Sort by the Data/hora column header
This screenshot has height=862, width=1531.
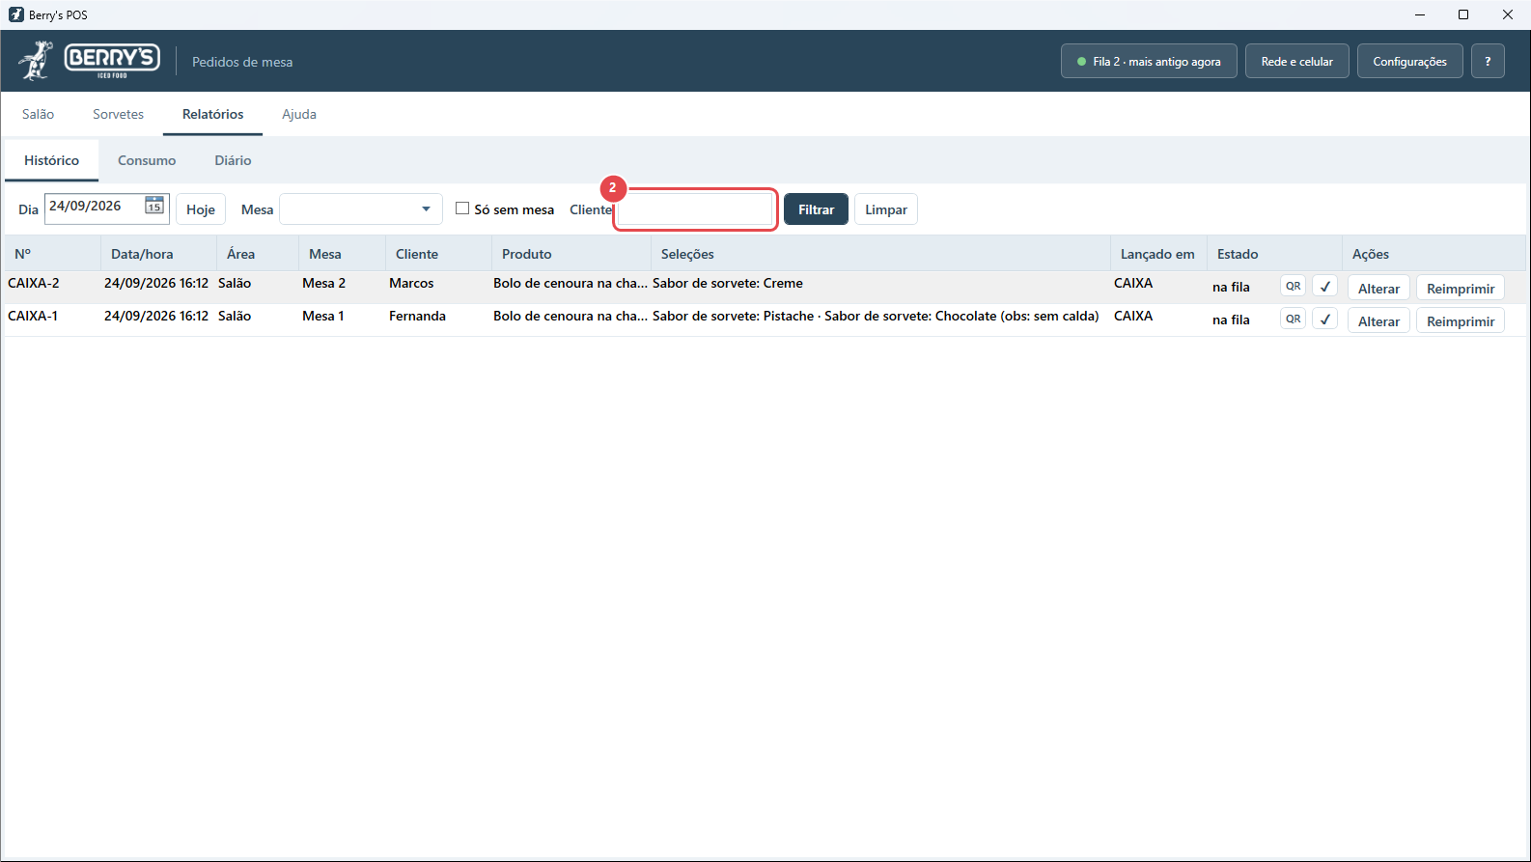pos(158,254)
